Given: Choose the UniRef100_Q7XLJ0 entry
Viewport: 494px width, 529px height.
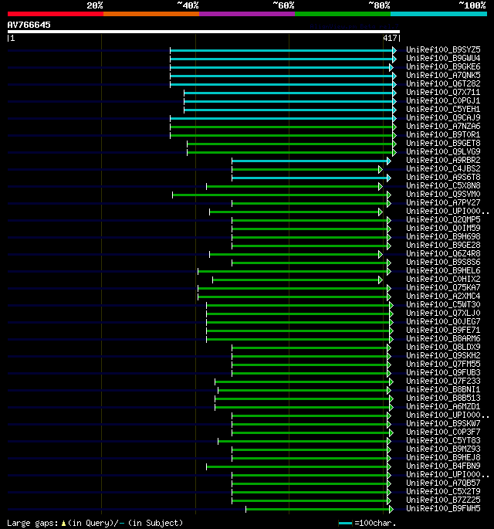Looking at the screenshot, I should [443, 313].
